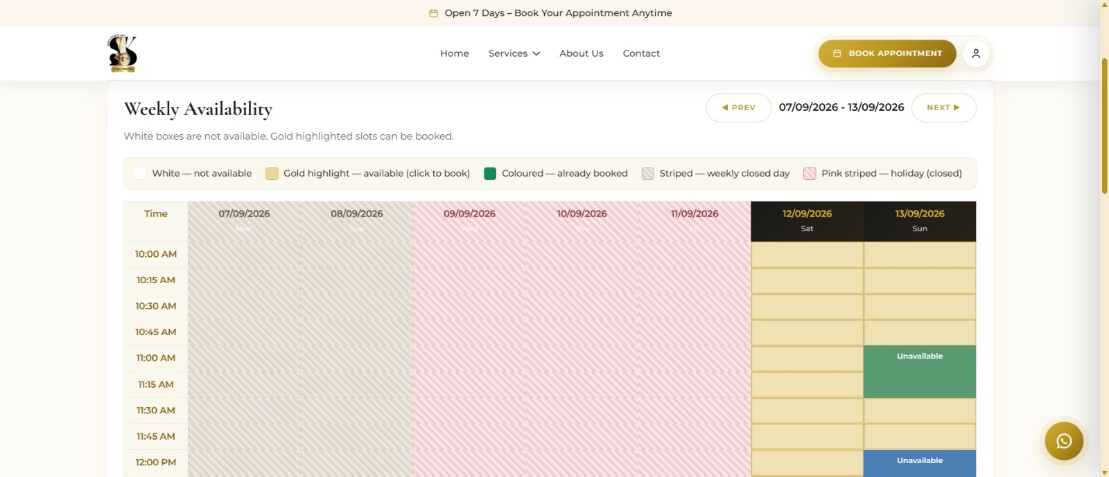This screenshot has height=477, width=1109.
Task: Book the Saturday 11:00 AM slot
Action: tap(807, 359)
